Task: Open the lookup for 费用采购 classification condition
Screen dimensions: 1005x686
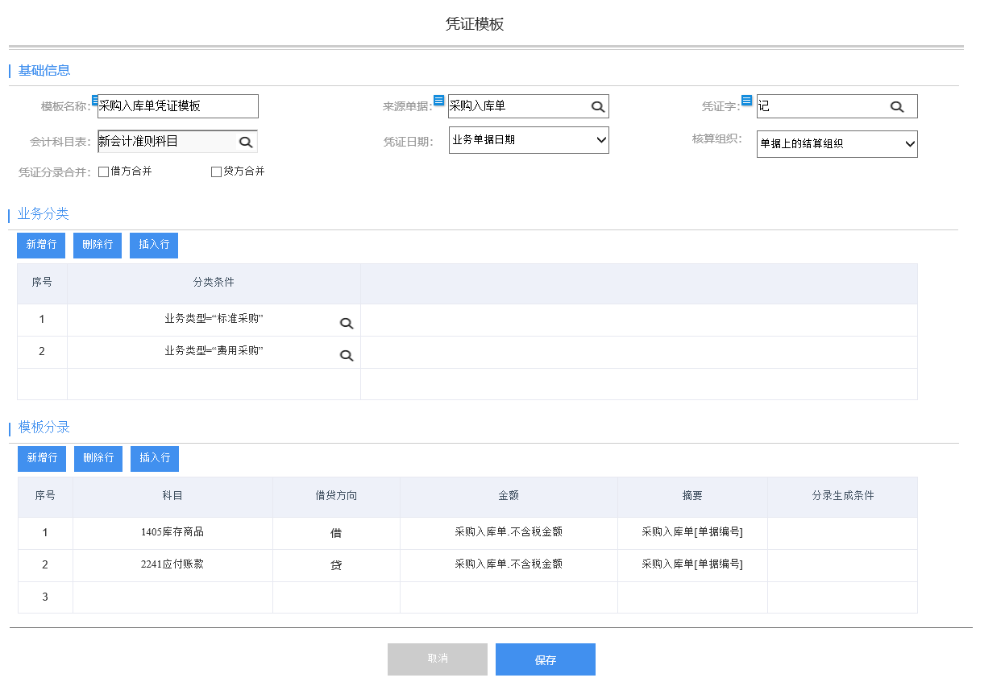Action: coord(347,354)
